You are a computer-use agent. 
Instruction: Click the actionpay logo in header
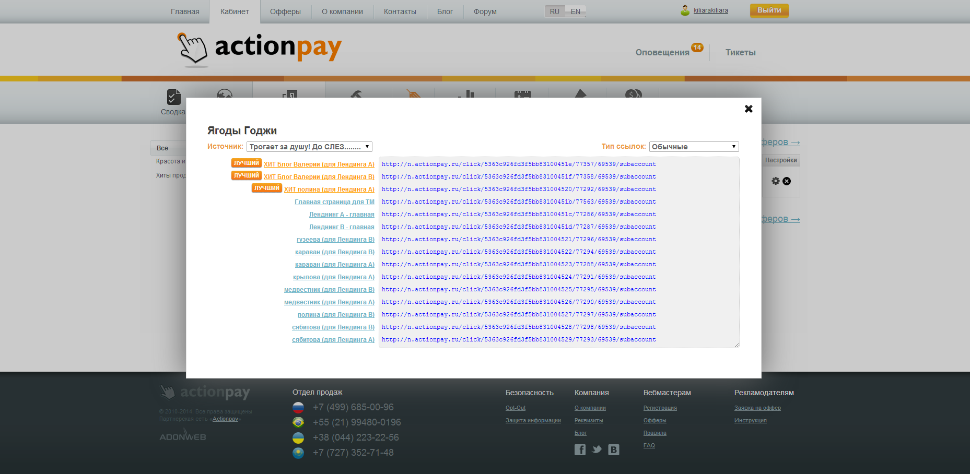click(260, 49)
